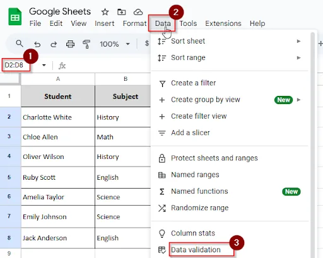Open Column stats

pyautogui.click(x=230, y=233)
